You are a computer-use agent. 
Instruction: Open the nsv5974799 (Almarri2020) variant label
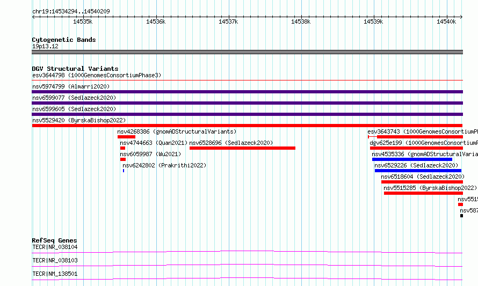(x=71, y=86)
